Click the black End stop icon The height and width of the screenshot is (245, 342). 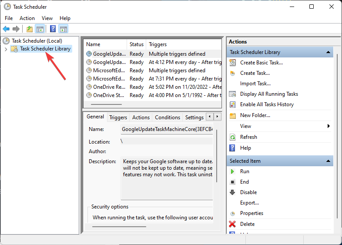(x=232, y=182)
